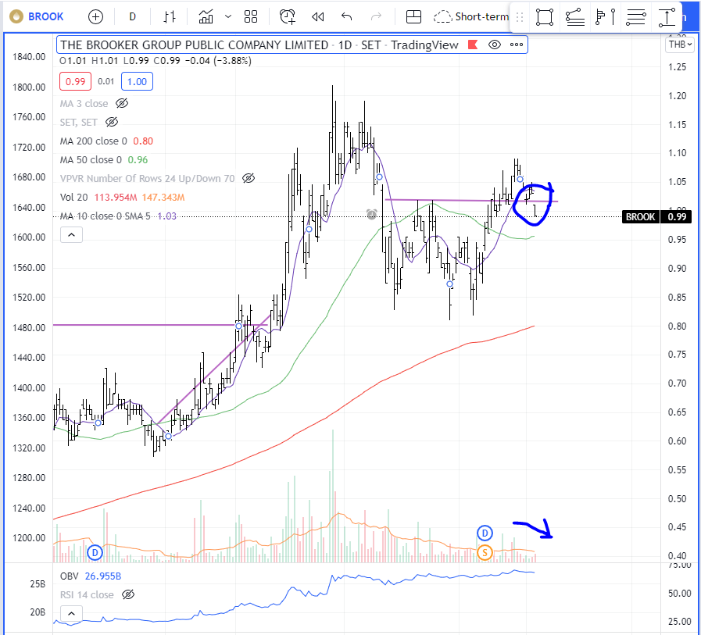The image size is (701, 635).
Task: Select the OBV indicator legend
Action: coord(91,576)
